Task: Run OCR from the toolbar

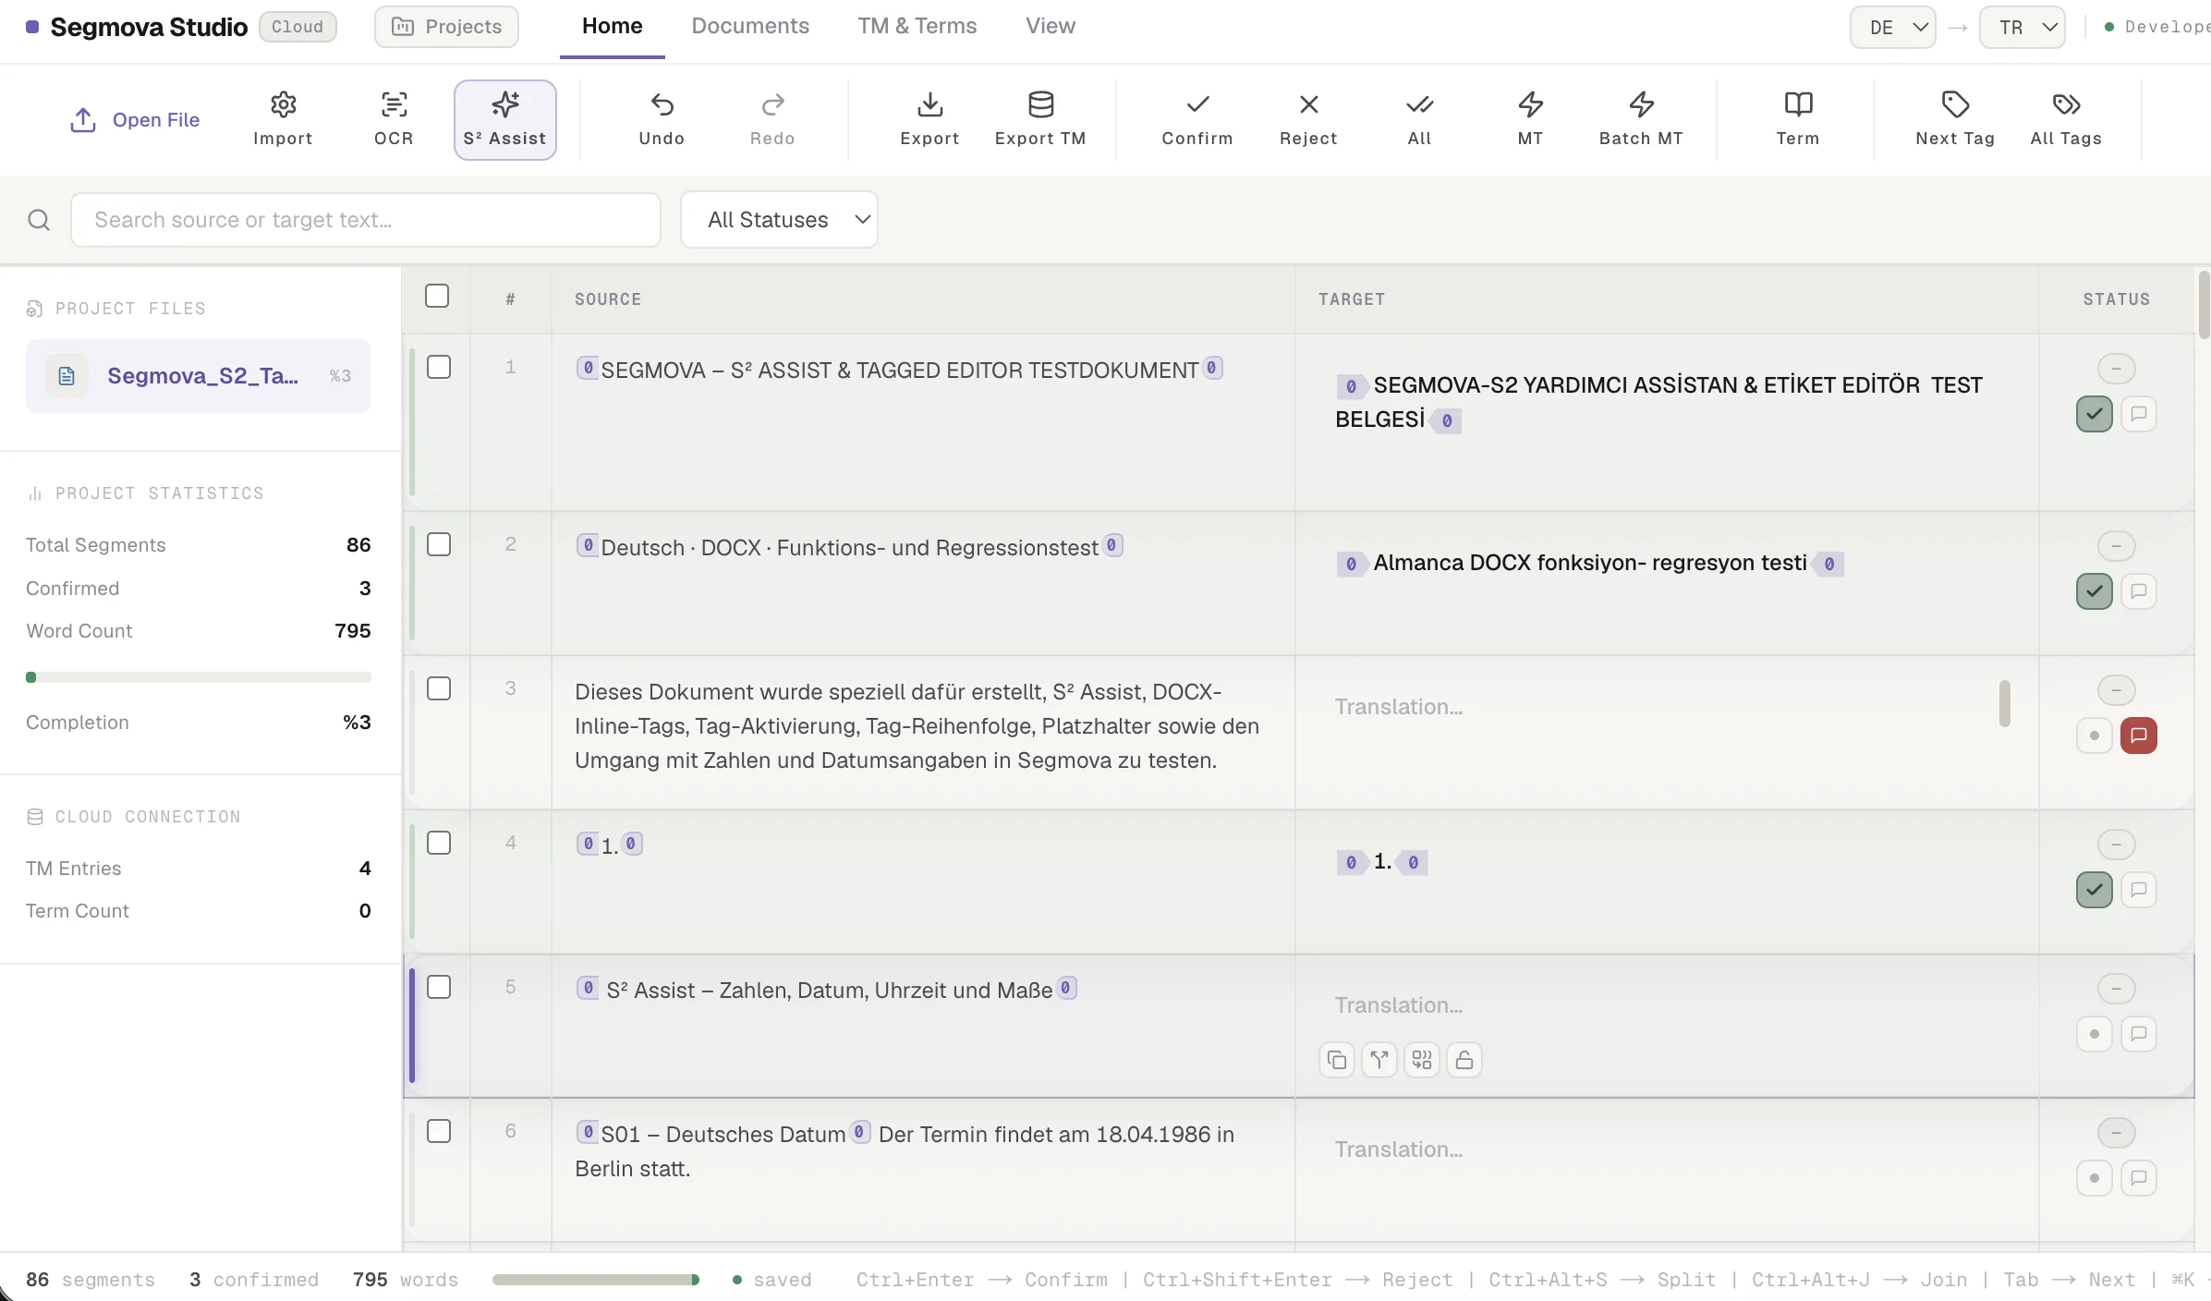Action: (394, 119)
